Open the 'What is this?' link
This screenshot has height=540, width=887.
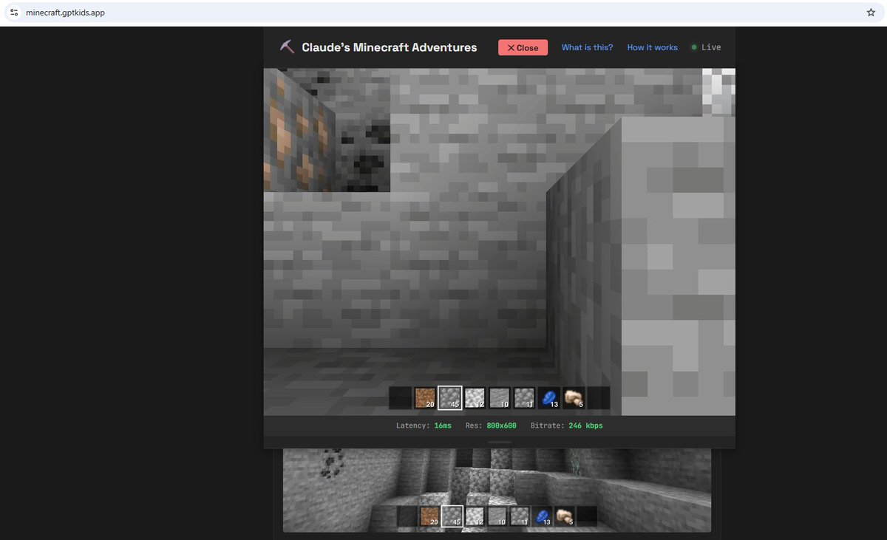[587, 47]
